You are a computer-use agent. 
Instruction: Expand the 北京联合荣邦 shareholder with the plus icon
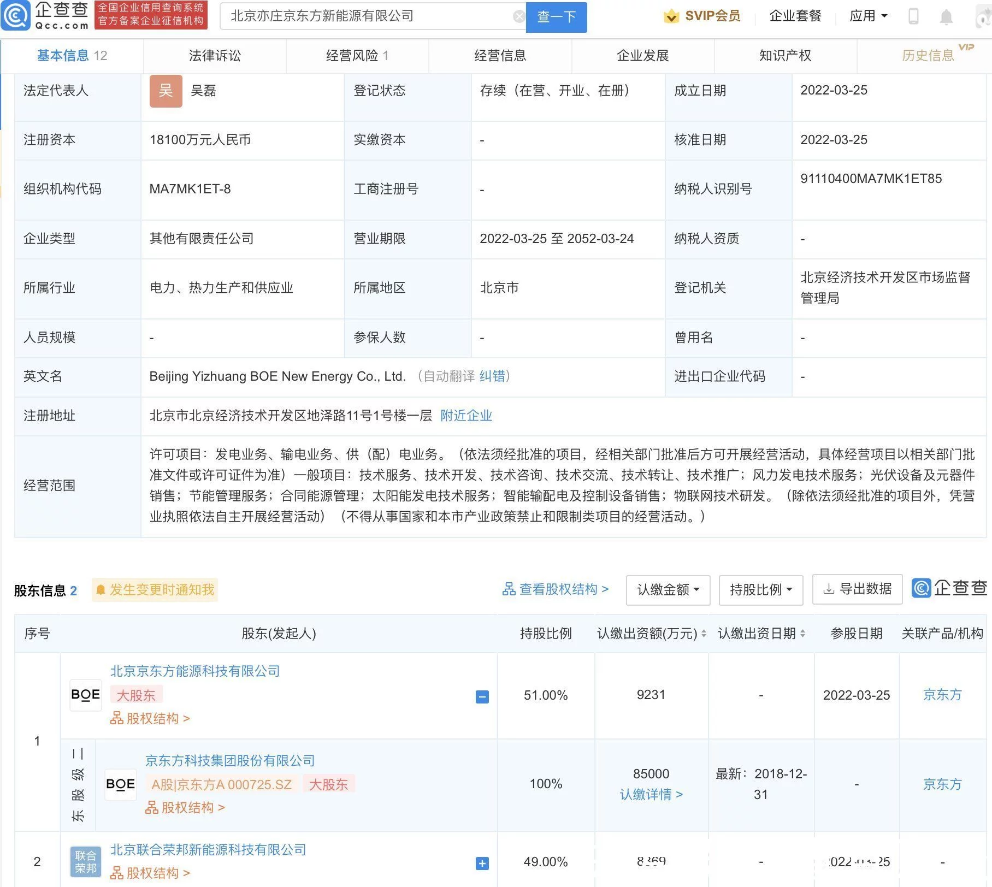tap(482, 864)
